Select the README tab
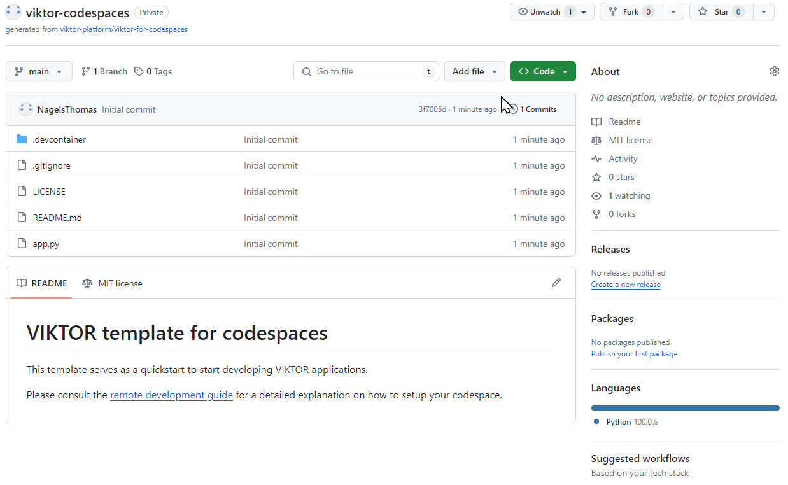The height and width of the screenshot is (485, 788). tap(42, 283)
